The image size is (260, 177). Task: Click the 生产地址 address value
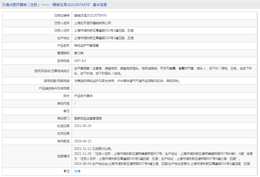(x=104, y=38)
